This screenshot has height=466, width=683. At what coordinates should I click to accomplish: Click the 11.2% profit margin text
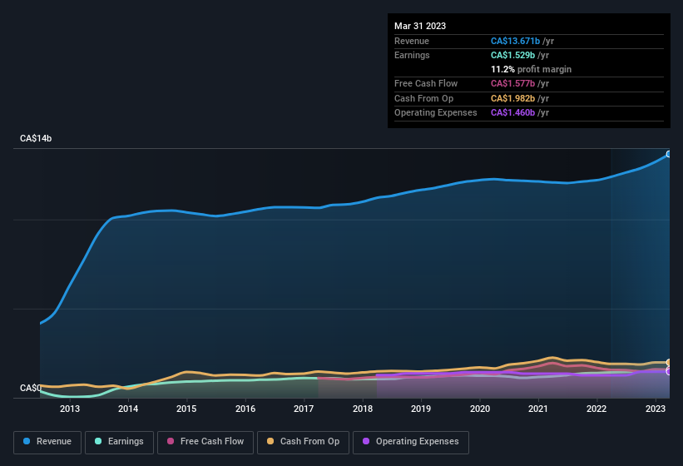[531, 69]
